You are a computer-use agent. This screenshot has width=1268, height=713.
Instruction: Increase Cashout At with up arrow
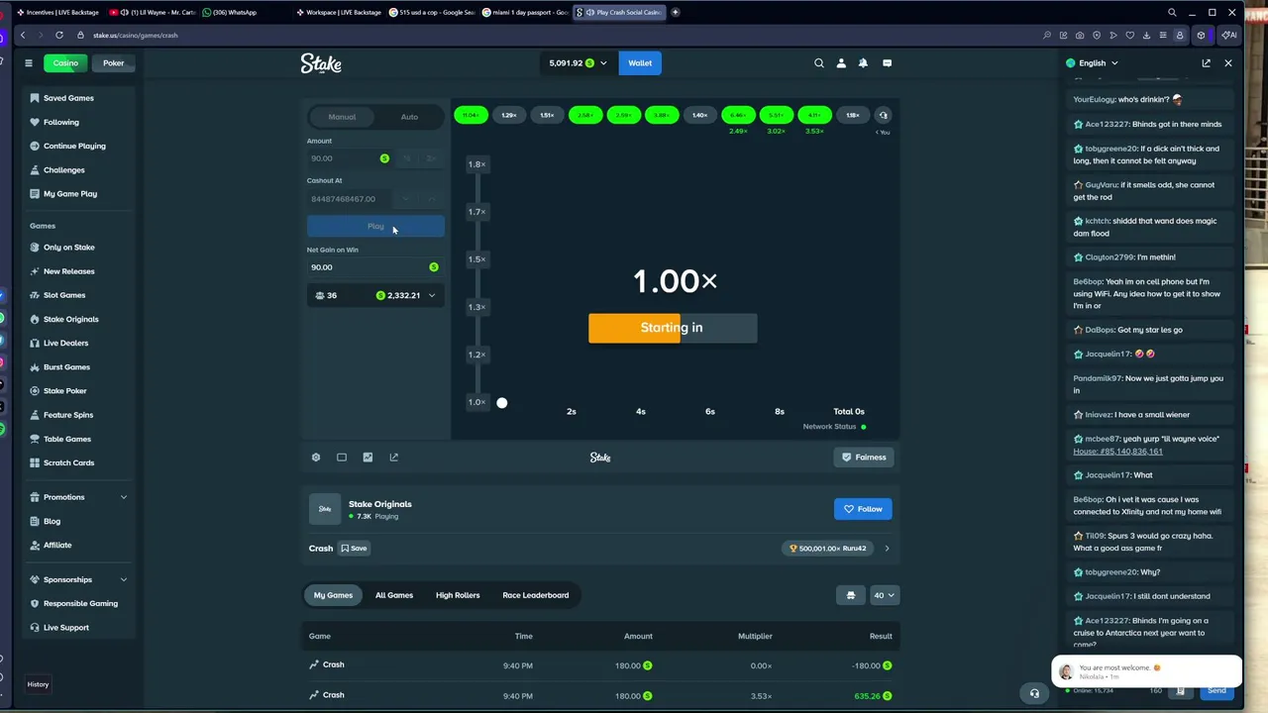431,199
